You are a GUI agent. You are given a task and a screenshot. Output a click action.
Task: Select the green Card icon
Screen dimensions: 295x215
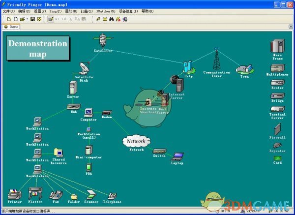(x=277, y=158)
